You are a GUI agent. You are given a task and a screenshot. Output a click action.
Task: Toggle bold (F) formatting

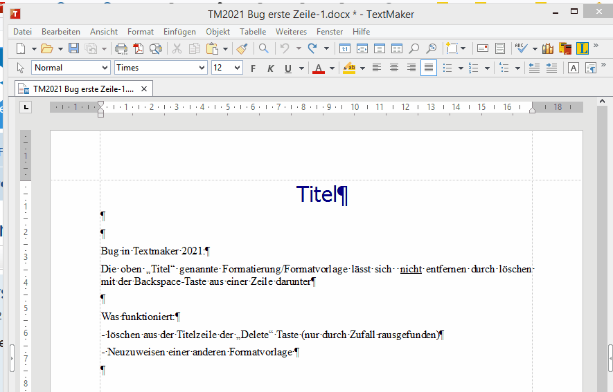click(x=253, y=68)
